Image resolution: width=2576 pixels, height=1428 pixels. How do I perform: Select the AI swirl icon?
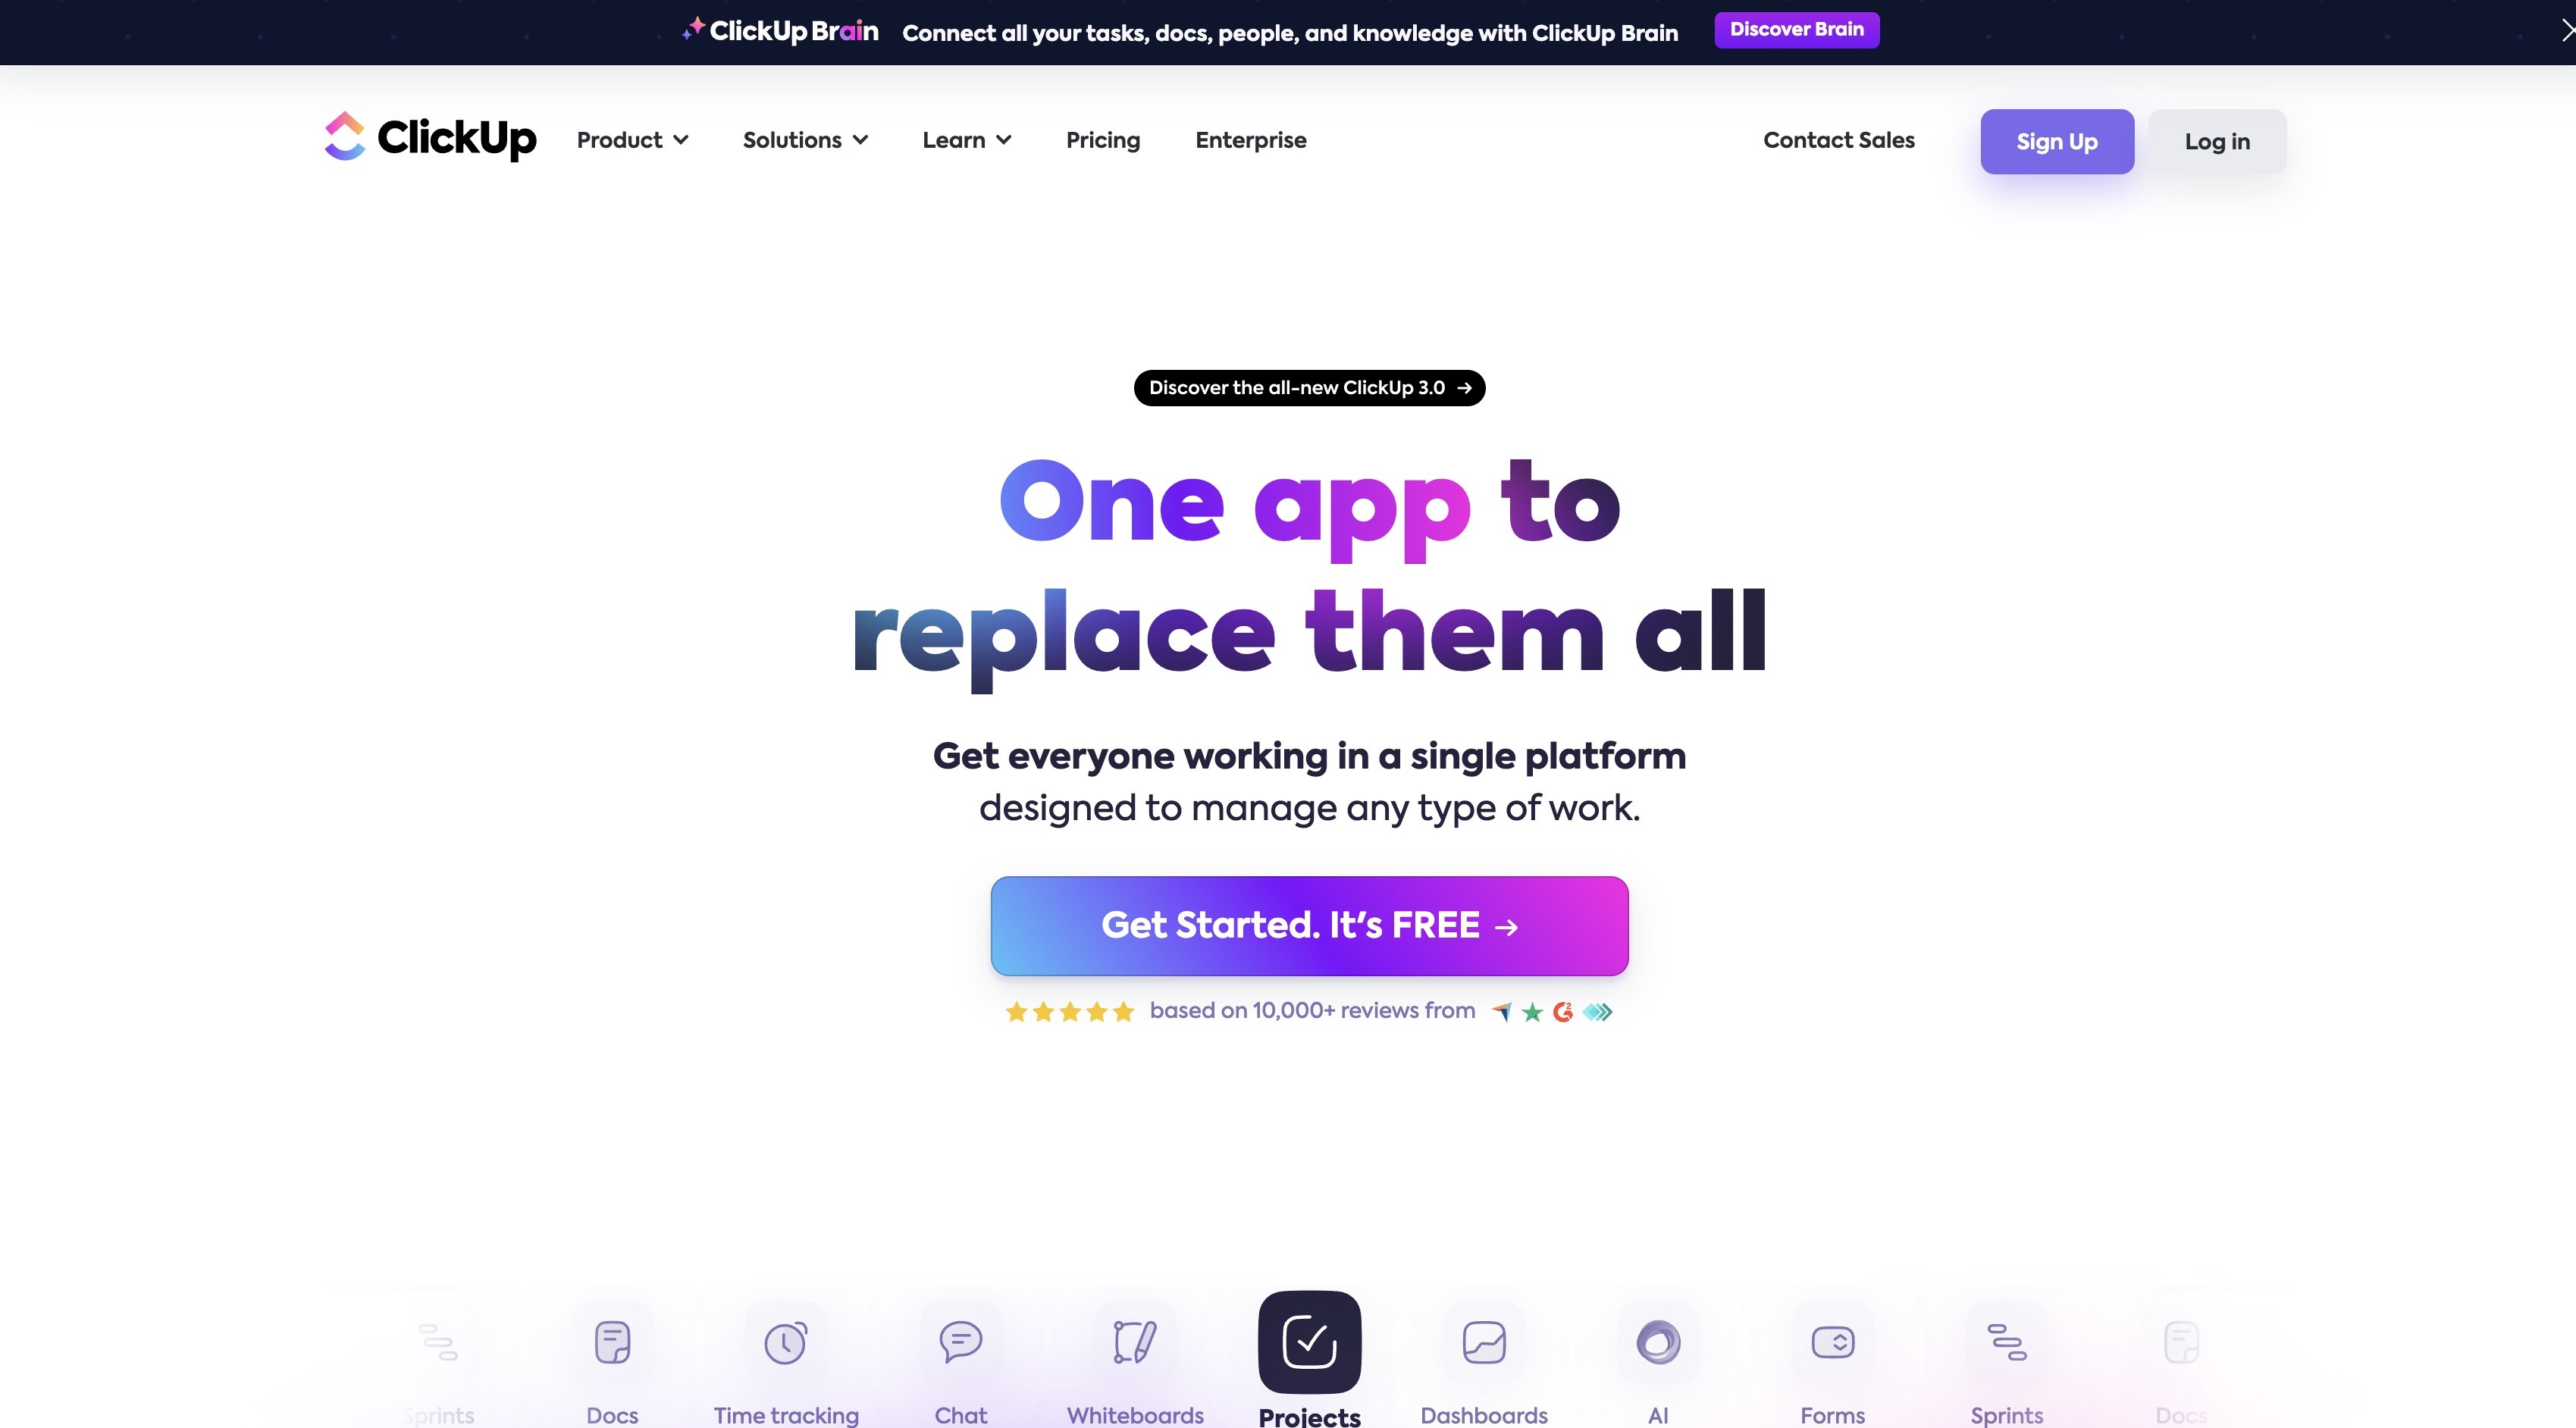pyautogui.click(x=1658, y=1342)
